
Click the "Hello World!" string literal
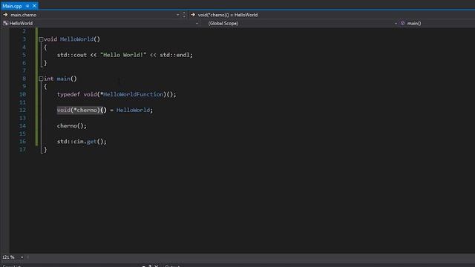tap(123, 55)
